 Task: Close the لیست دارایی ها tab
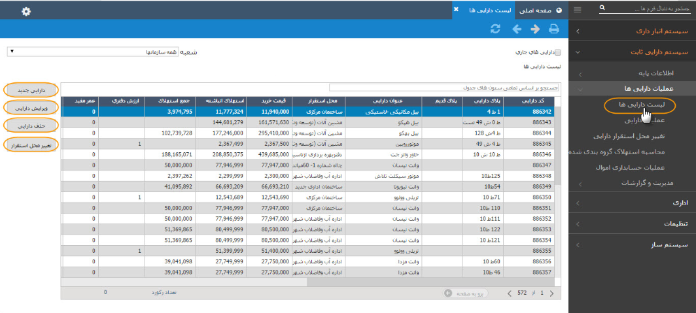(457, 9)
